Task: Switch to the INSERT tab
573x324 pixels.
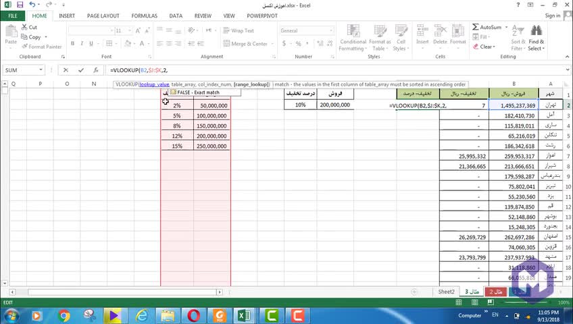Action: tap(67, 16)
